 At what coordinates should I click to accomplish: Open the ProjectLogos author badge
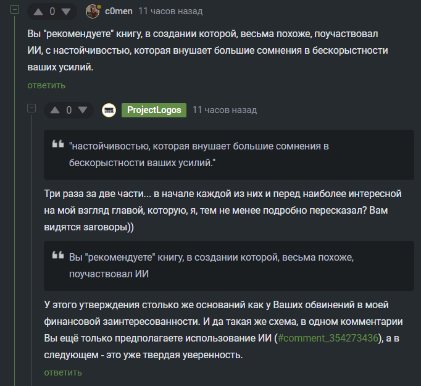pos(154,110)
